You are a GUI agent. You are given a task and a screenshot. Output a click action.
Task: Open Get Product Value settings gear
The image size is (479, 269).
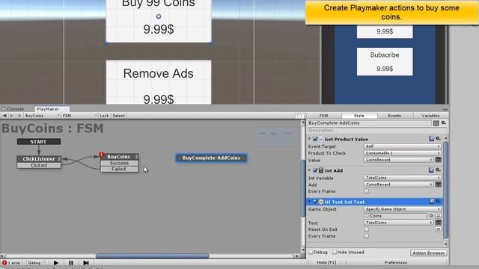click(438, 139)
